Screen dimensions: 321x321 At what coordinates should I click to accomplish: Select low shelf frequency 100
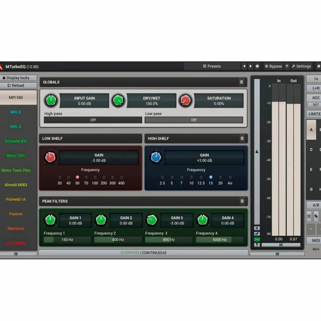[95, 177]
